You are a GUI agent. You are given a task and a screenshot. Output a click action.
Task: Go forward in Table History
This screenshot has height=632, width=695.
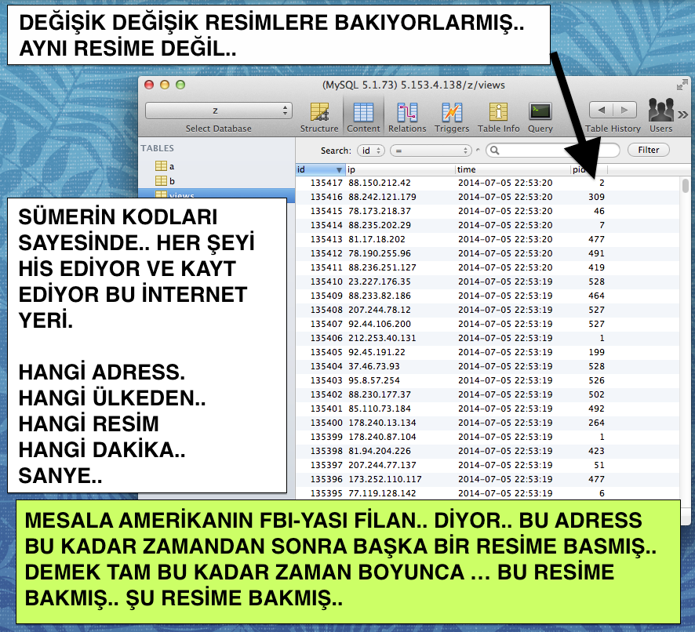click(624, 110)
